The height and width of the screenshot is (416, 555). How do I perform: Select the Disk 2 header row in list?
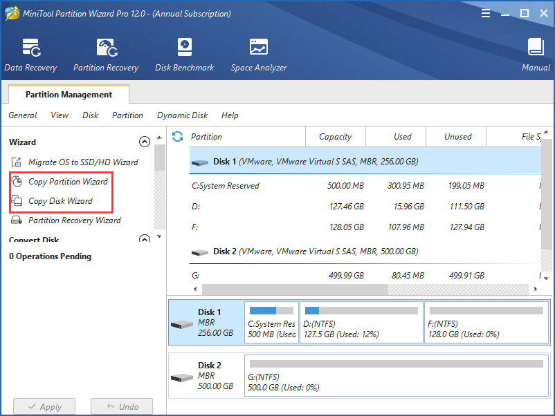365,252
